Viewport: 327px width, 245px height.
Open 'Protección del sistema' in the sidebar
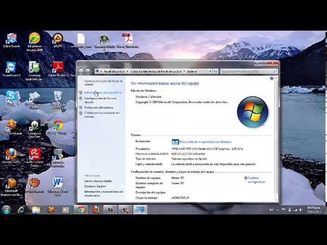99,108
